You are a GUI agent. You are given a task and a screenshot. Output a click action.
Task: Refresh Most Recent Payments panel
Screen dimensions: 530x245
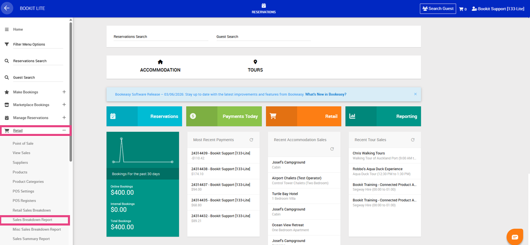tap(251, 140)
